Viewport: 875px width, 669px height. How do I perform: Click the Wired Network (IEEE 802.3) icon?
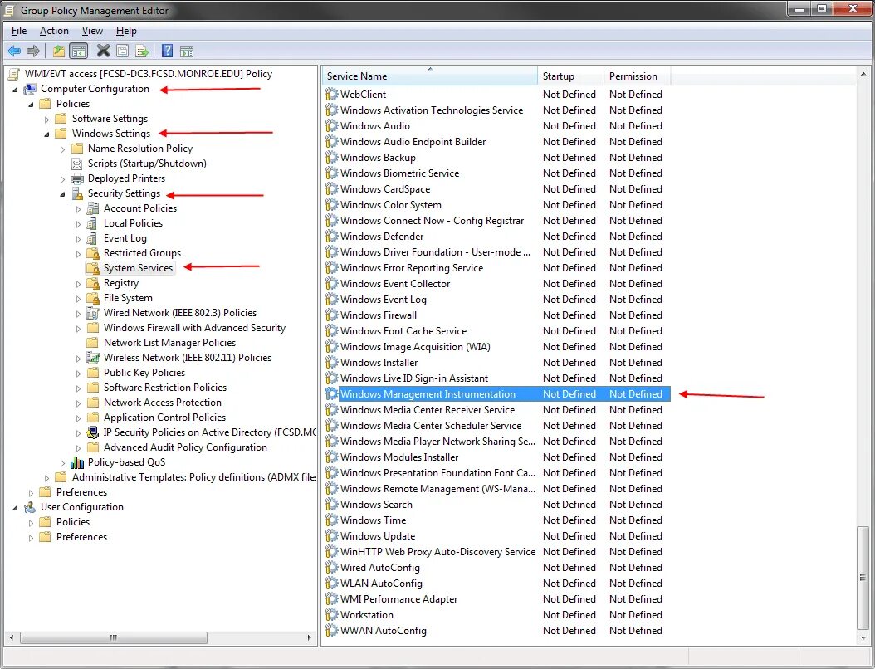(93, 313)
